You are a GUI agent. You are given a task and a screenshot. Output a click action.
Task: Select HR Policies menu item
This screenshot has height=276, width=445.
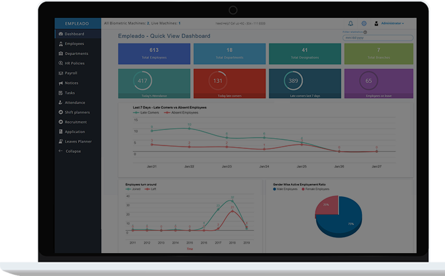[x=78, y=63]
